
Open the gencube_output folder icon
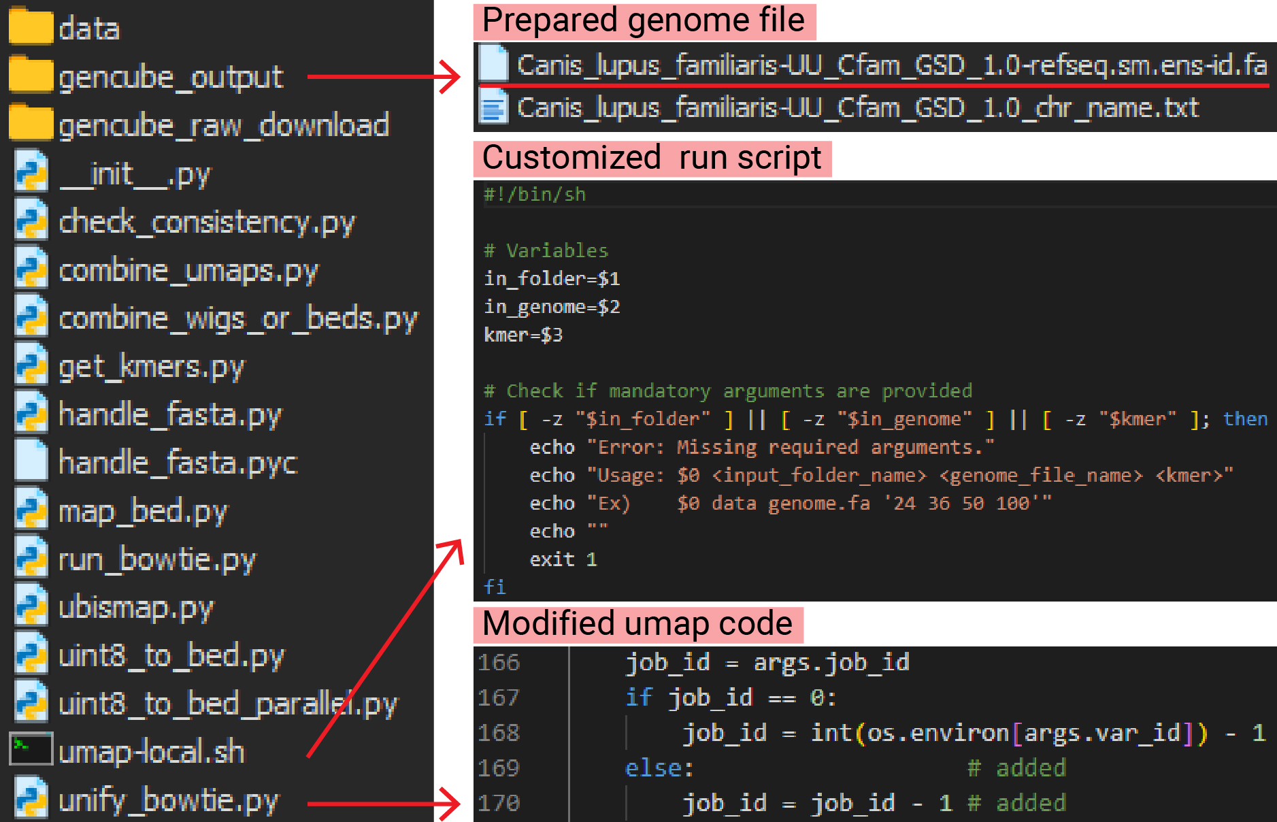pos(31,74)
